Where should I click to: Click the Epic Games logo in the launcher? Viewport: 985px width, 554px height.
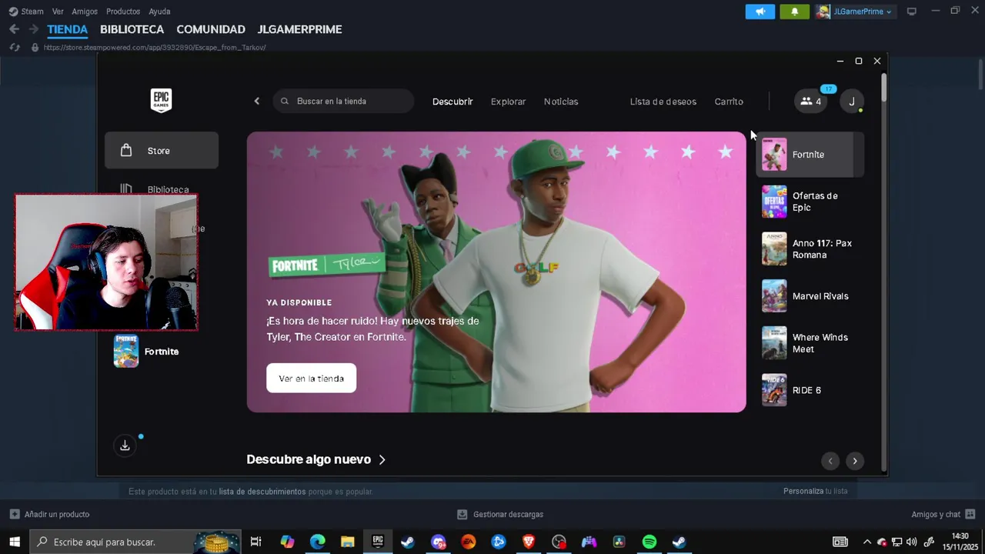point(161,100)
